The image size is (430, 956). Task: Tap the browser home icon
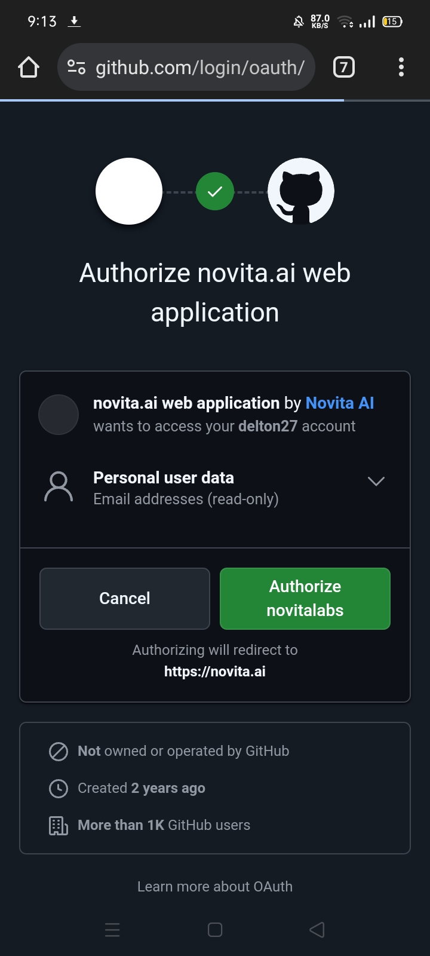coord(29,68)
